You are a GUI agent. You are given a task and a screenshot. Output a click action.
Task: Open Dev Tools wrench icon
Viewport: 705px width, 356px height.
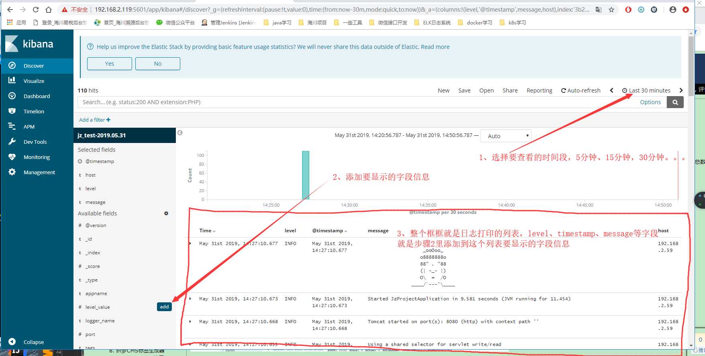click(12, 141)
